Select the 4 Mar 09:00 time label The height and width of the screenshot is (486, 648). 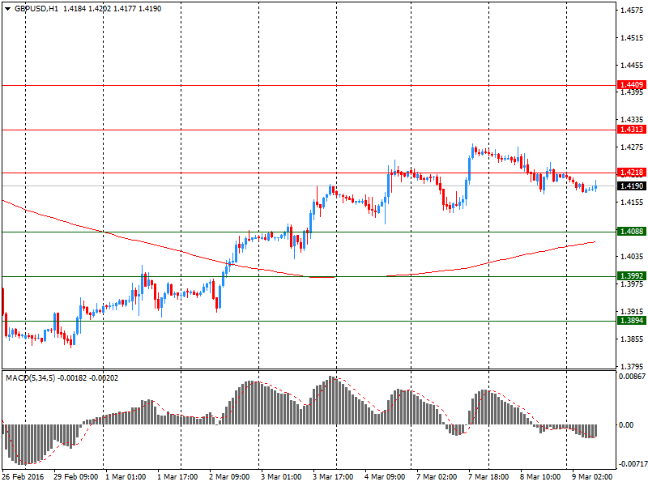tap(385, 477)
